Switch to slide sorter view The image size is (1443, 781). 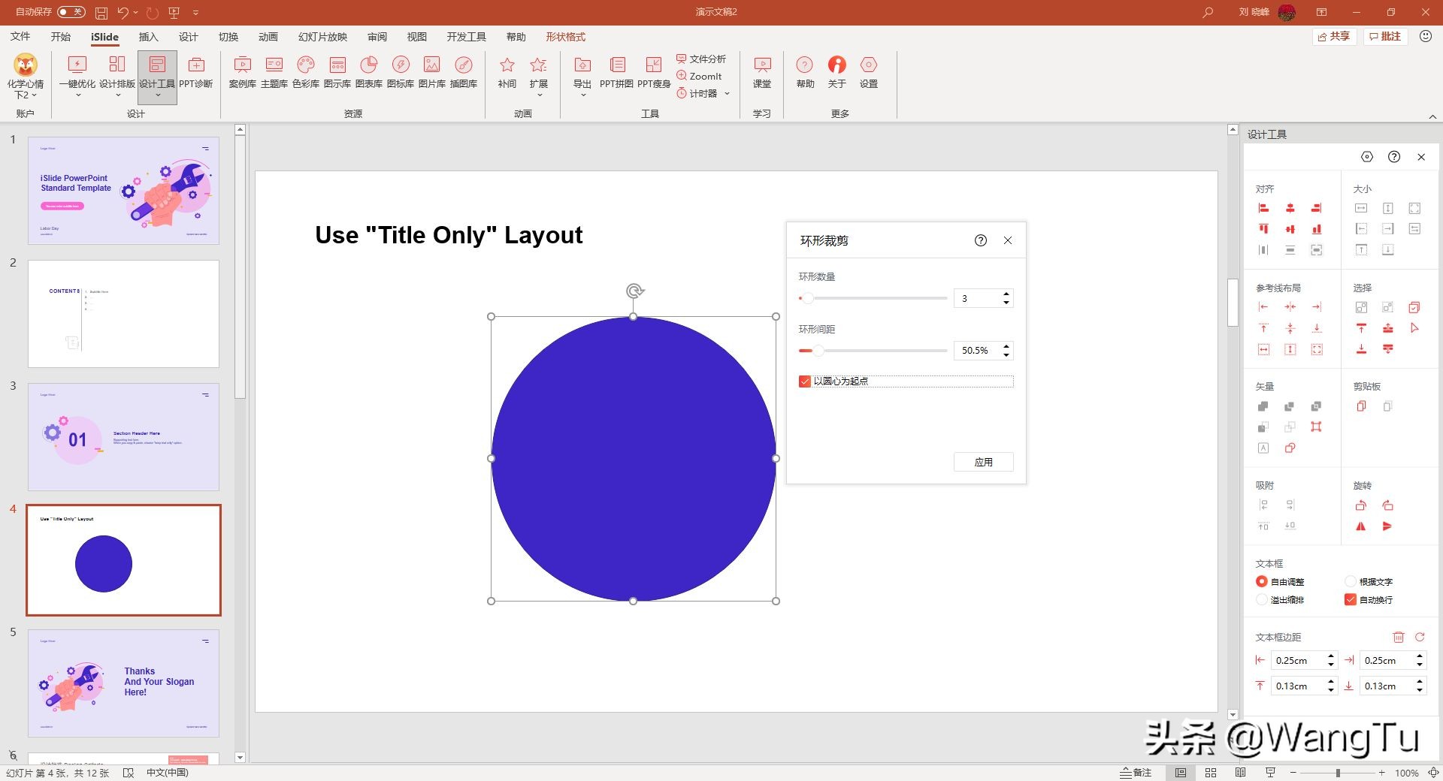[1211, 773]
